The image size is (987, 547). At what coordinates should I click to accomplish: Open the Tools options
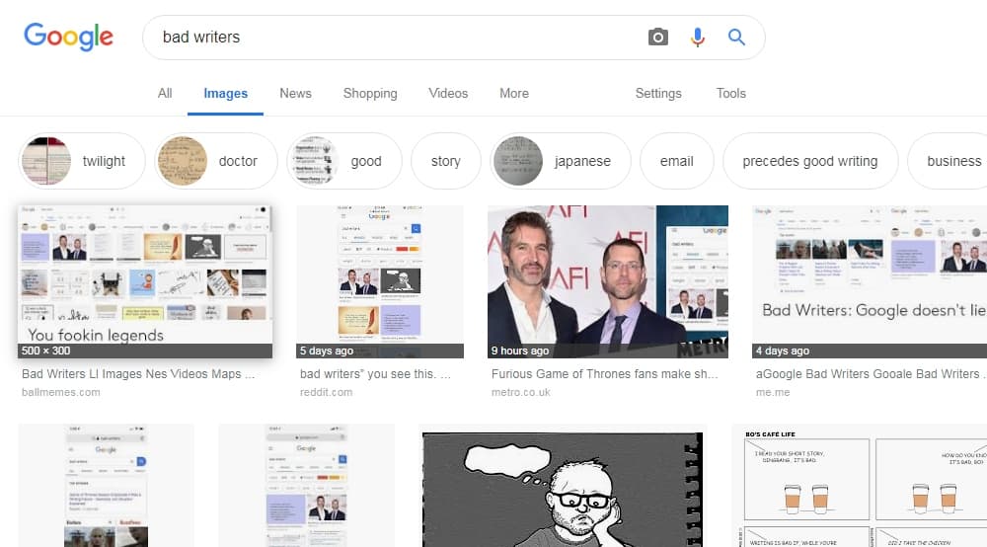tap(730, 93)
